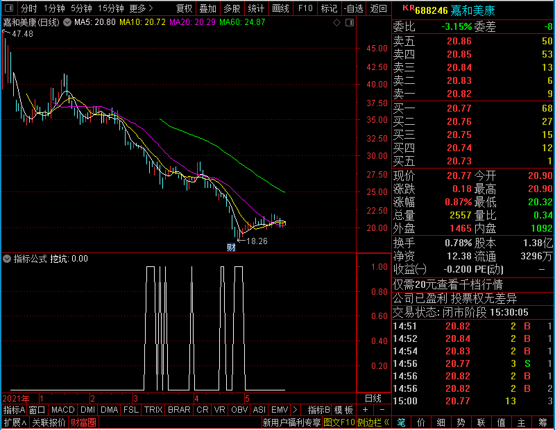Switch the indicator to FSL
Screen dimensions: 555x430
click(131, 410)
